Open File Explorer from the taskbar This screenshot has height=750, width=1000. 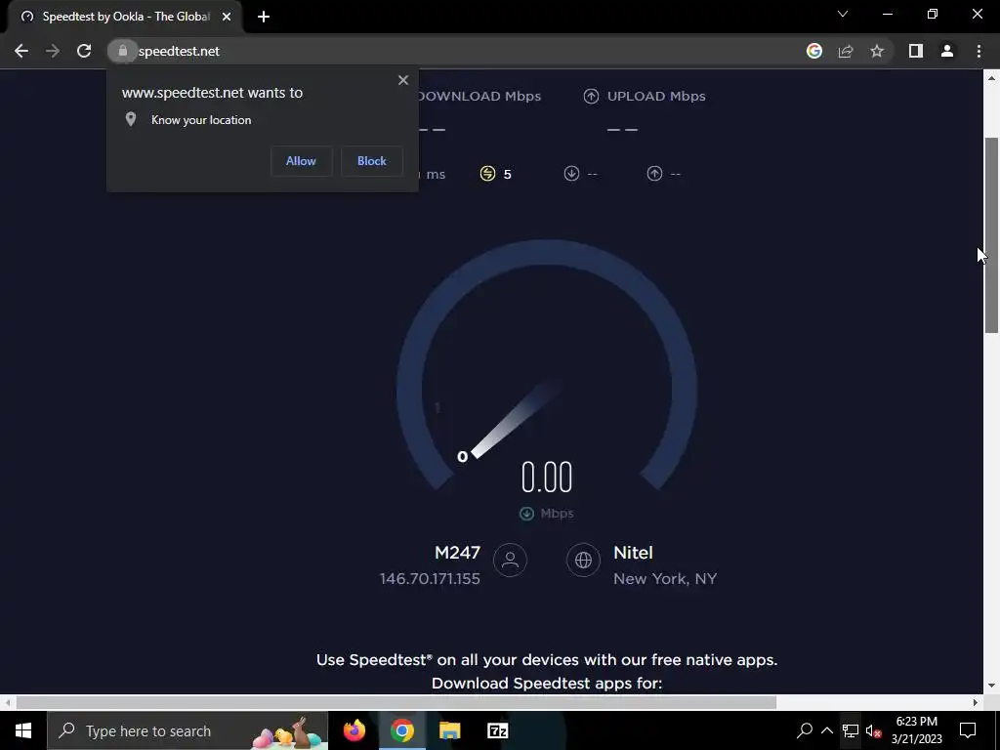(449, 730)
